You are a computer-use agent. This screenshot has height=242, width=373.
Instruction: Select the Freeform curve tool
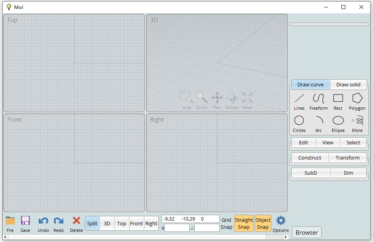click(x=318, y=101)
